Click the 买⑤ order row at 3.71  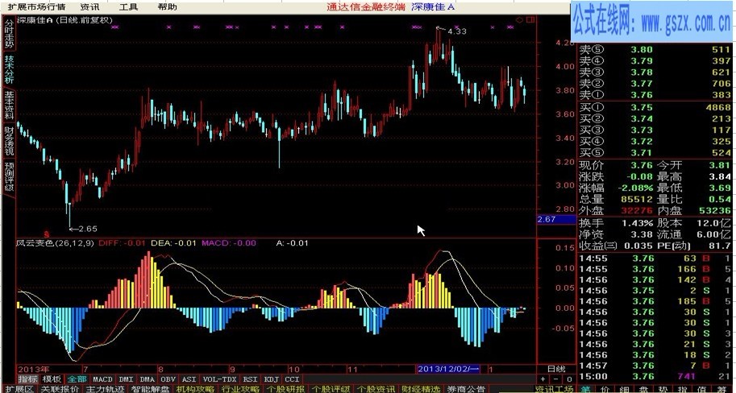click(655, 152)
